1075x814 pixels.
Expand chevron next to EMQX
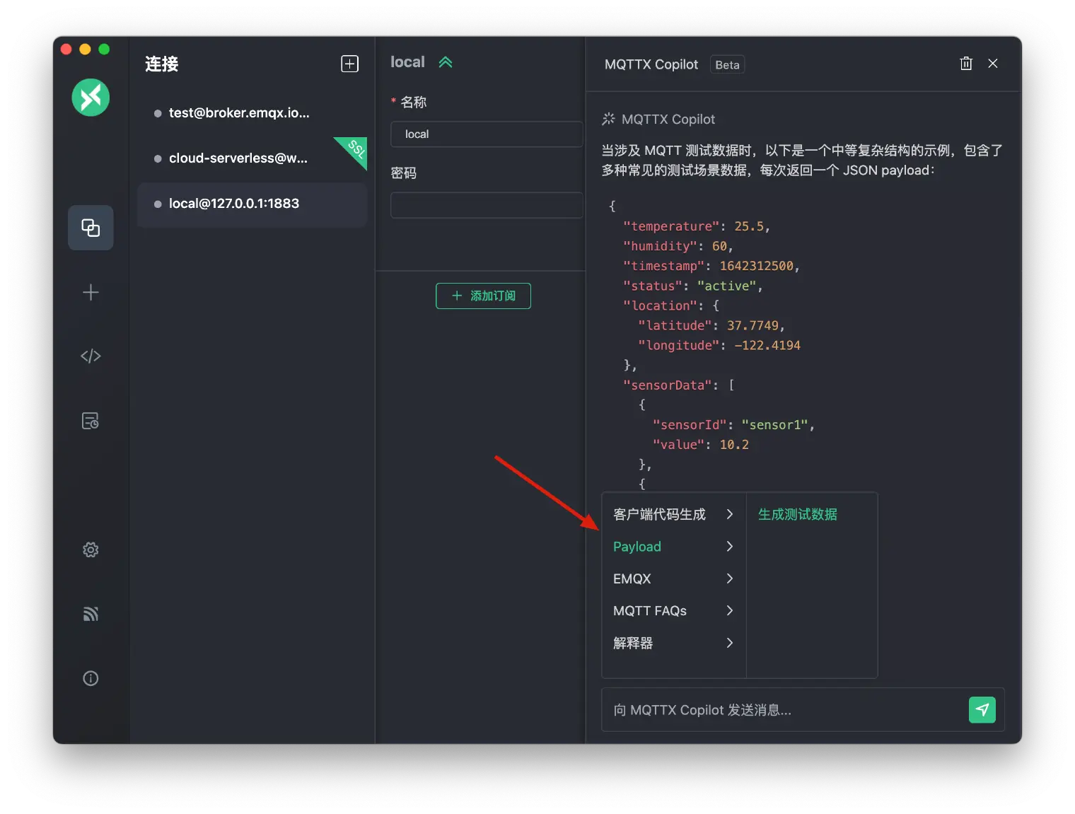tap(730, 578)
